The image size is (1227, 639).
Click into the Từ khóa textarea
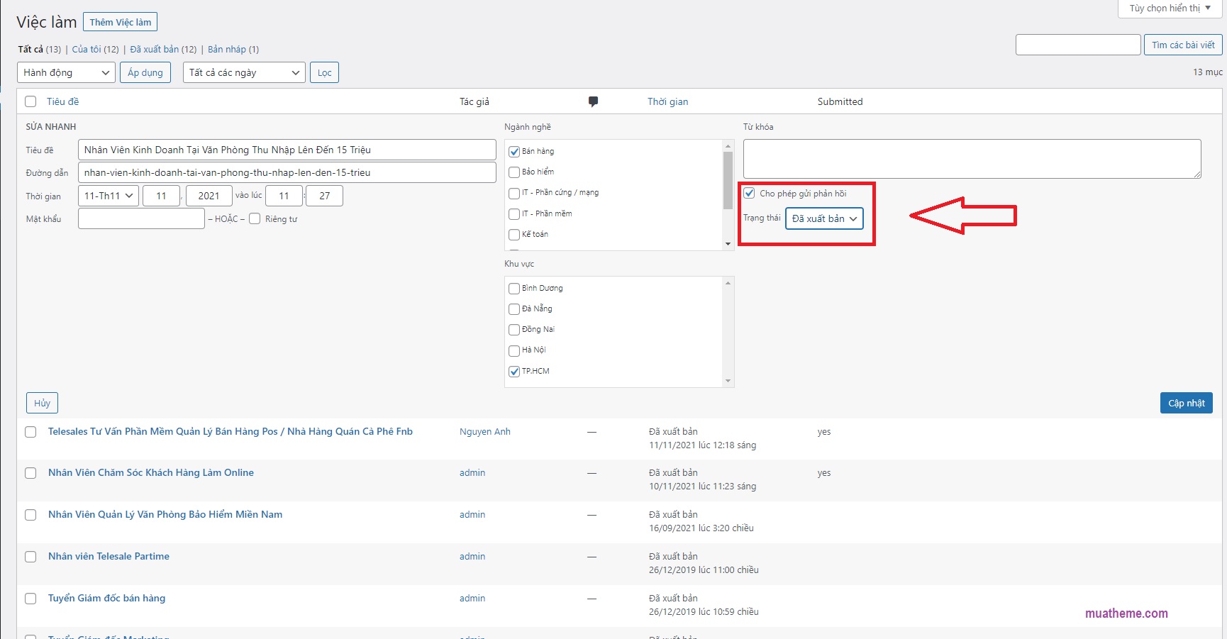[971, 159]
